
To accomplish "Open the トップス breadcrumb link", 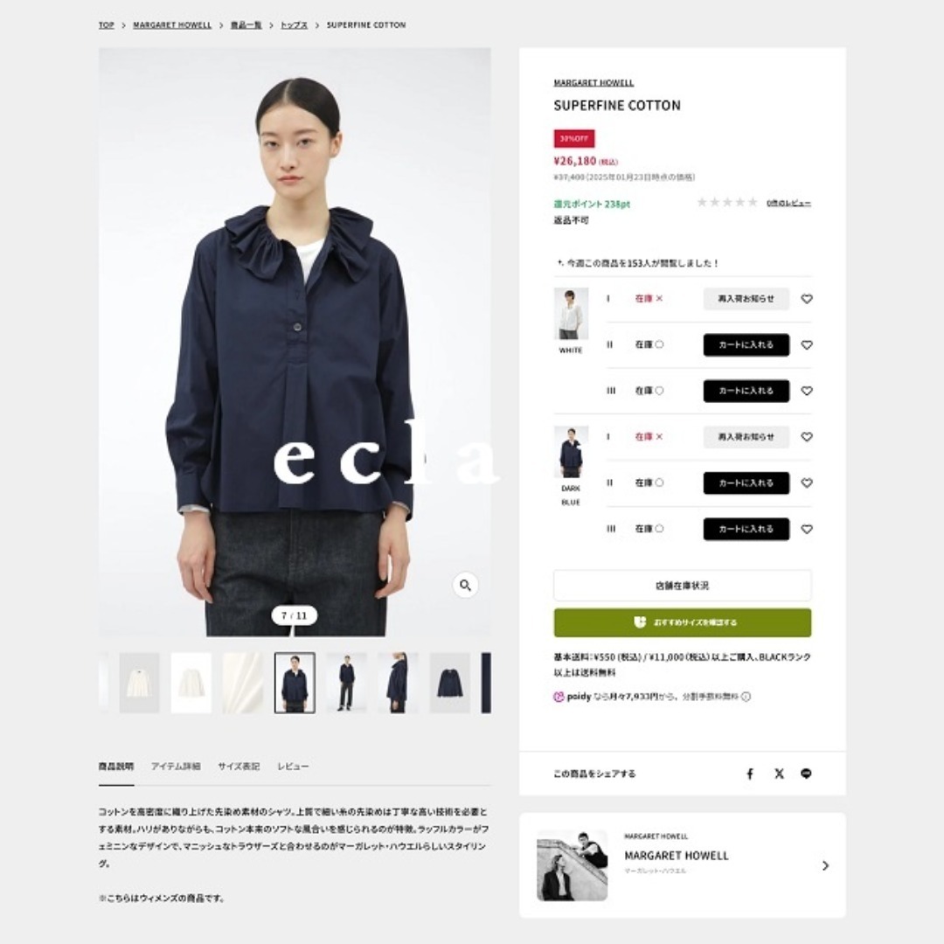I will (x=294, y=25).
